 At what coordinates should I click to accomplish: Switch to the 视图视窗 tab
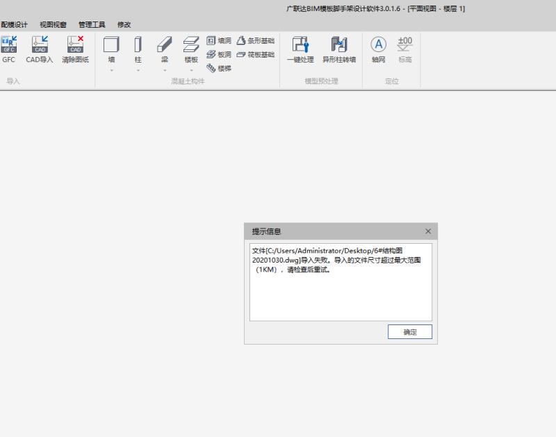tap(53, 24)
